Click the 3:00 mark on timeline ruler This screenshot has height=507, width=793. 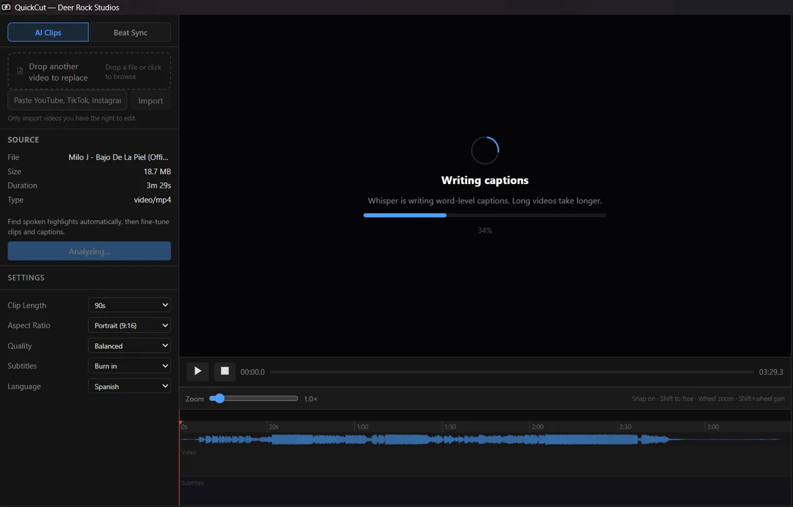coord(713,426)
